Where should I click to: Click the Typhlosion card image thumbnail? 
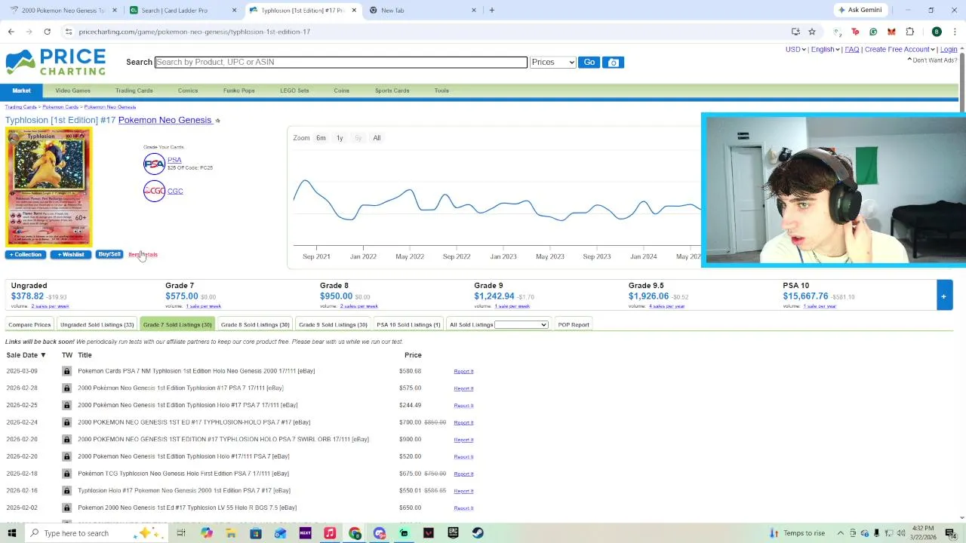[x=49, y=187]
